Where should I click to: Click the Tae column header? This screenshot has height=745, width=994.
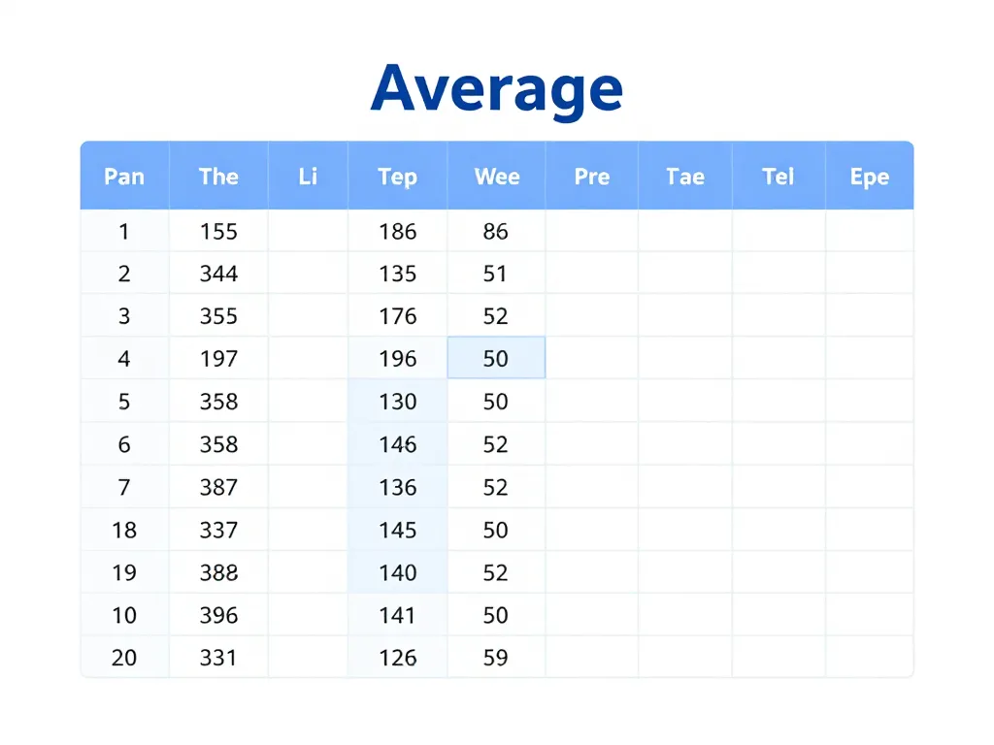pyautogui.click(x=685, y=177)
